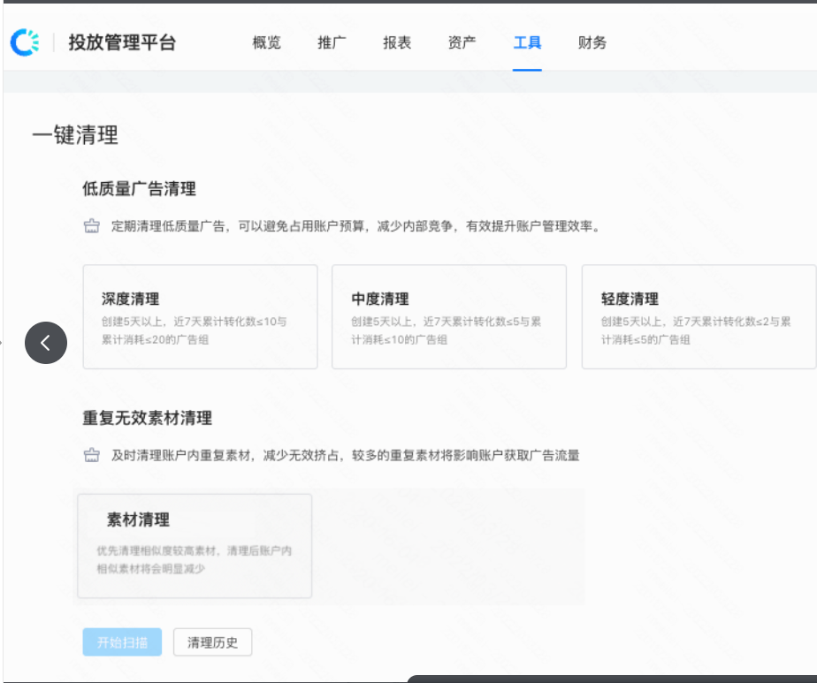Switch to the 概览 tab

coord(266,42)
